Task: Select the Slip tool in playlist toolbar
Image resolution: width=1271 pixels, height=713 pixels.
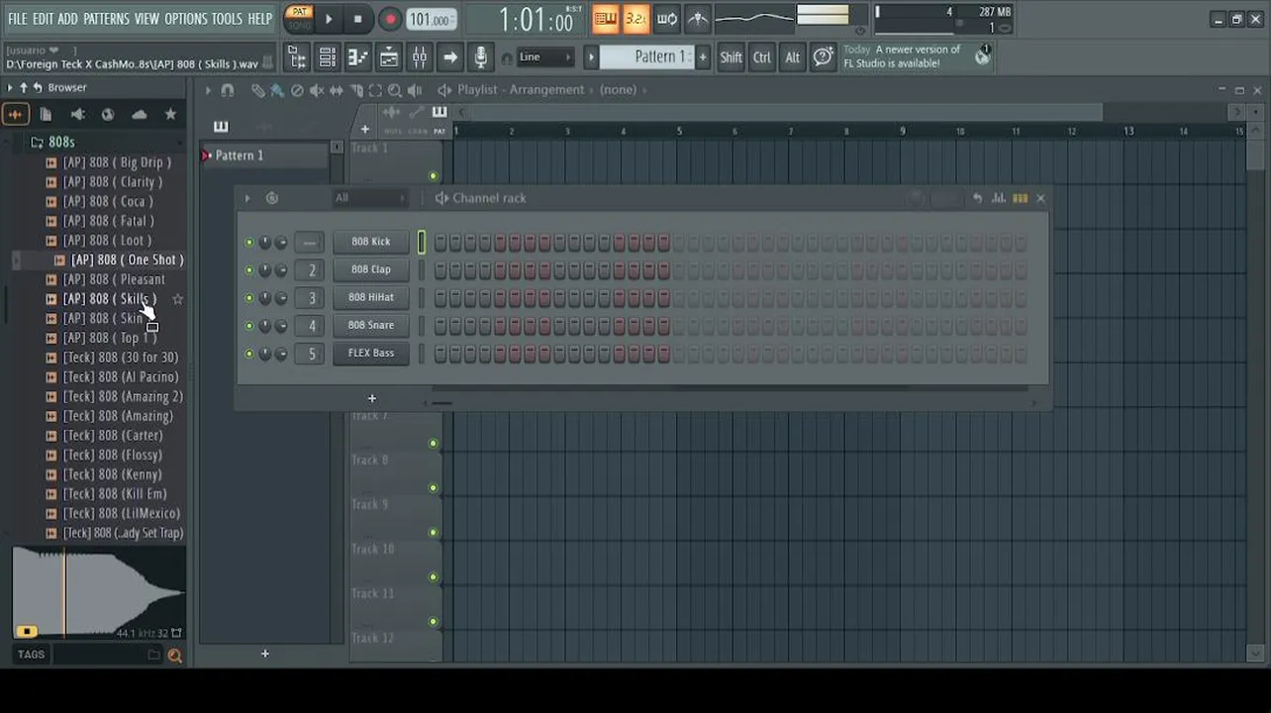Action: 337,90
